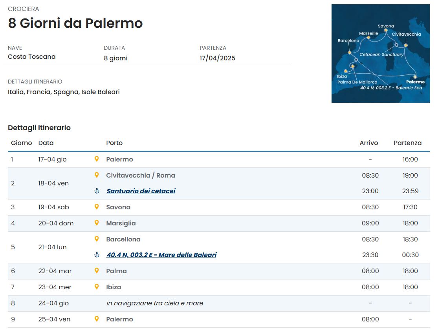Screen dimensions: 438x332
Task: Open the cruise route map thumbnail
Action: pos(381,54)
